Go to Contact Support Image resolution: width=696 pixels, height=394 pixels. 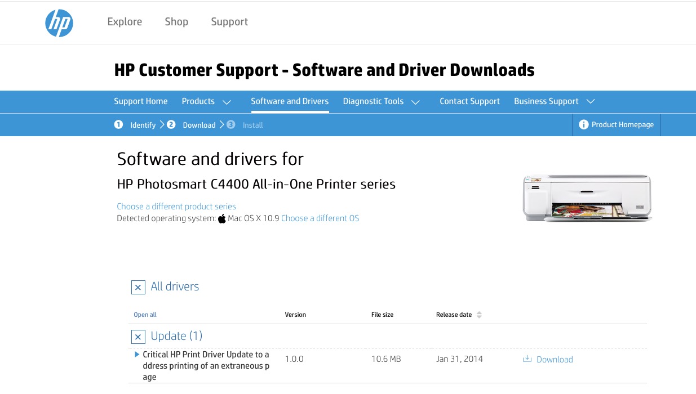[x=469, y=101]
